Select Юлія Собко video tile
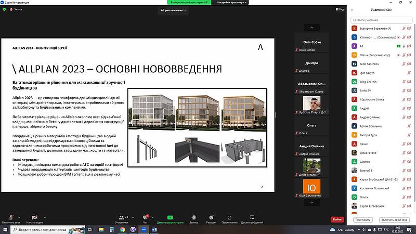This screenshot has width=416, height=234. pos(311,43)
